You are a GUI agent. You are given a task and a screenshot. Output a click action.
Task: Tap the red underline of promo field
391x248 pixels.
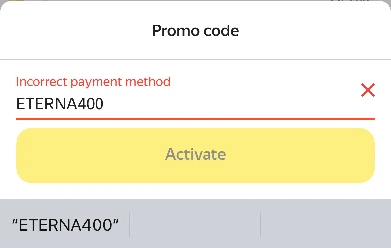196,119
